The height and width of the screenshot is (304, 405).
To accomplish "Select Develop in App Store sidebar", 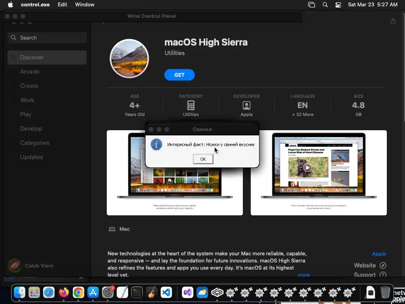I will pos(47,129).
